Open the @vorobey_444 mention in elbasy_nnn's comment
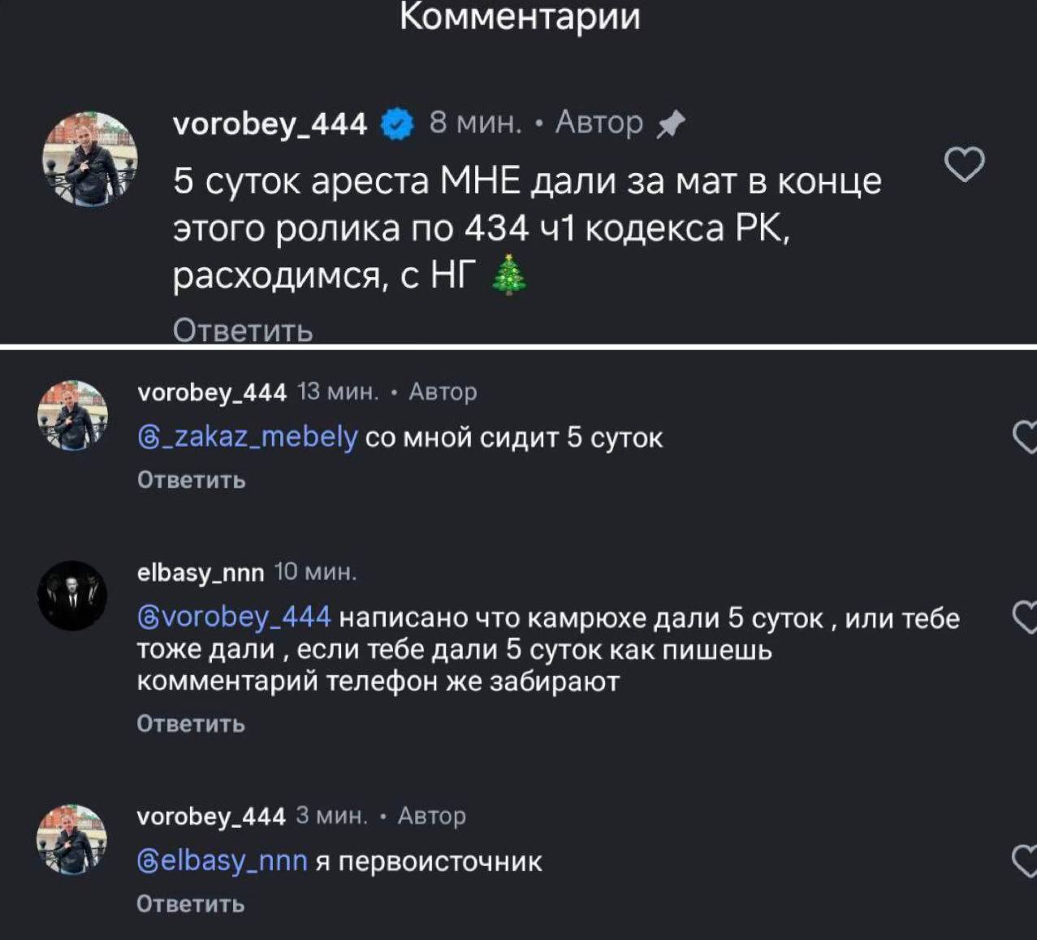 tap(235, 617)
